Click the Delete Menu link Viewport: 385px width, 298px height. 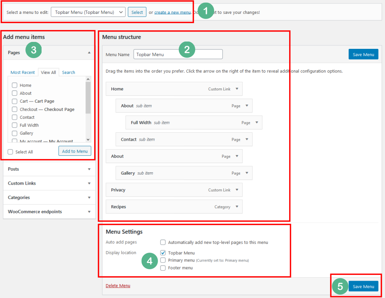[x=118, y=285]
